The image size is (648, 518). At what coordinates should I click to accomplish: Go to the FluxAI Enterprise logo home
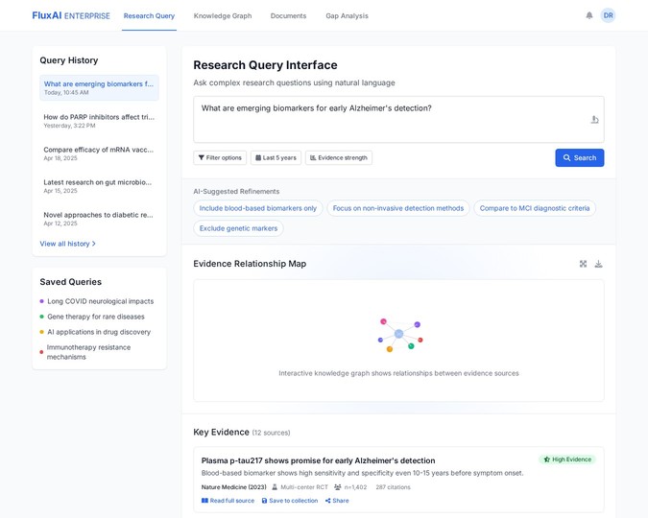pos(71,15)
